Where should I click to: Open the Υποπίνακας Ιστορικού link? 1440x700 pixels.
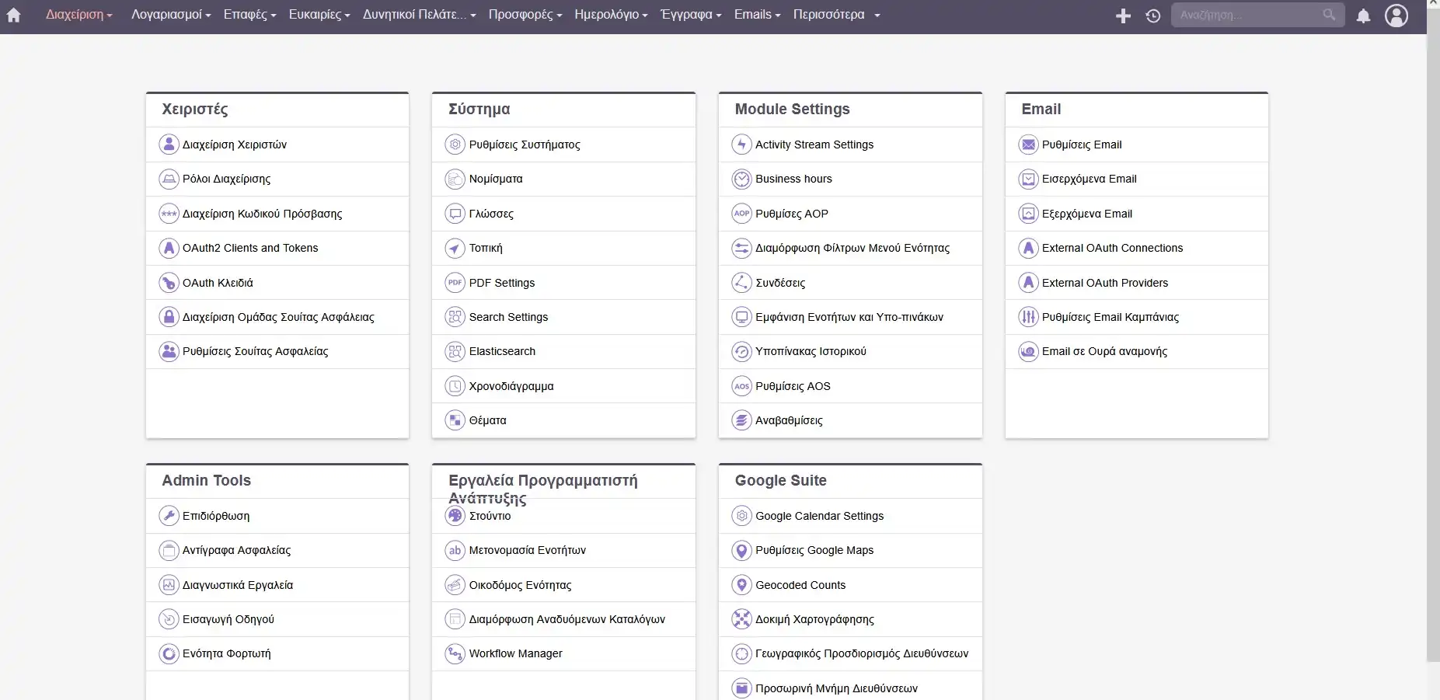pos(811,351)
